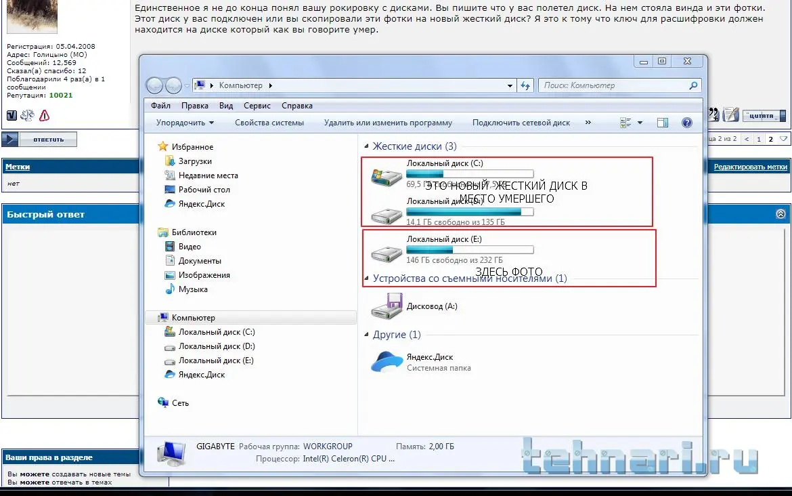Open the Справка menu
The height and width of the screenshot is (496, 792).
click(x=297, y=106)
